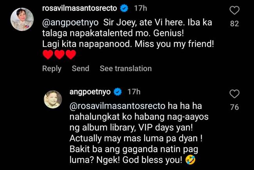The height and width of the screenshot is (170, 254).
Task: Click verified badge next to rosavilmasantosrecto
Action: coord(124,9)
